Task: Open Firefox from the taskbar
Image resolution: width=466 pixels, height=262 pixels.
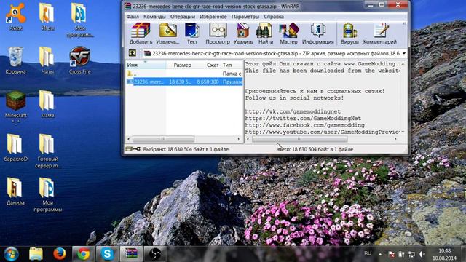Action: tap(60, 254)
